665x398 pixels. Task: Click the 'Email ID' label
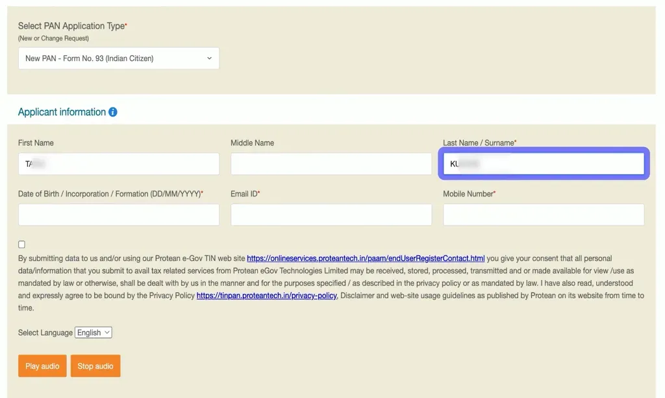click(x=245, y=194)
